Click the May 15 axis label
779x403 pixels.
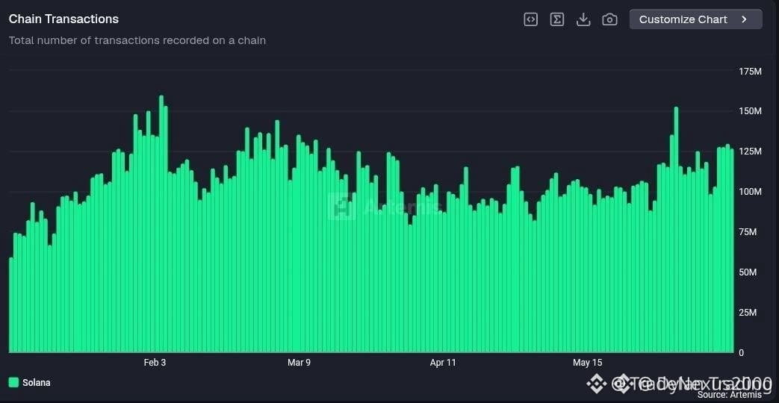(587, 363)
